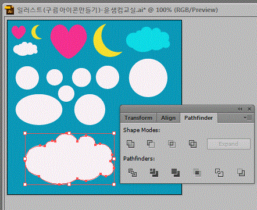Viewport: 257px width, 210px height.
Task: Click the selected white cloud shape
Action: coord(69,159)
